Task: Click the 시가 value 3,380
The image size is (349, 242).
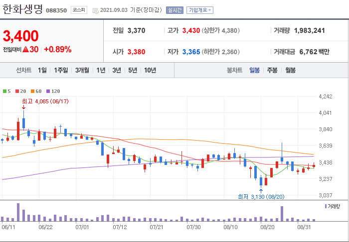Action: tap(136, 52)
